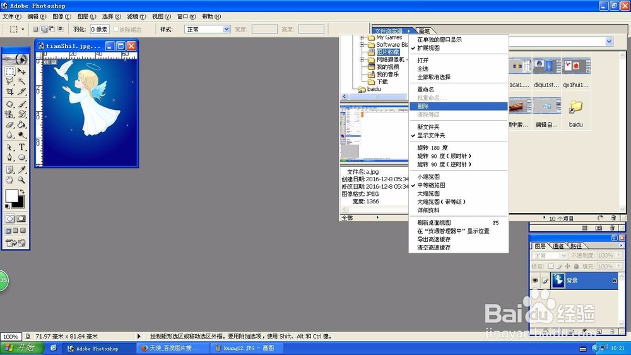The width and height of the screenshot is (631, 355).
Task: Switch to Standard editing mode
Action: (10, 219)
